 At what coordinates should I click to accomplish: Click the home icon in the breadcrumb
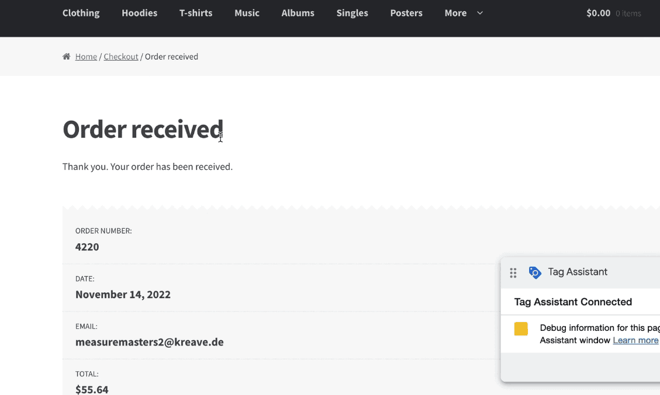(66, 56)
